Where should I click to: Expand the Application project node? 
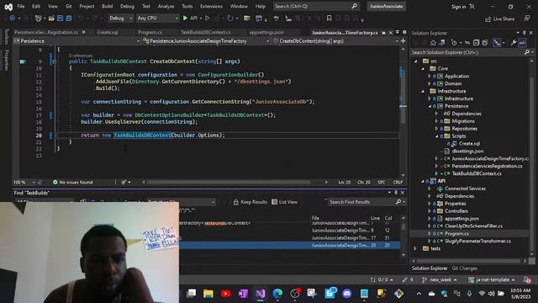(x=430, y=76)
